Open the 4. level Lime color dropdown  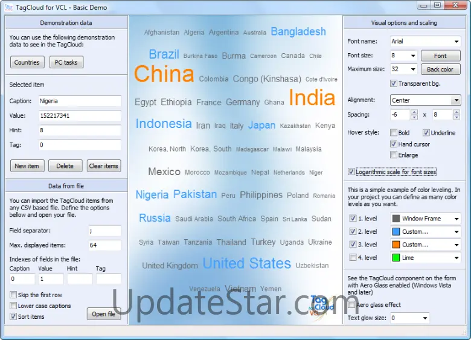(457, 258)
